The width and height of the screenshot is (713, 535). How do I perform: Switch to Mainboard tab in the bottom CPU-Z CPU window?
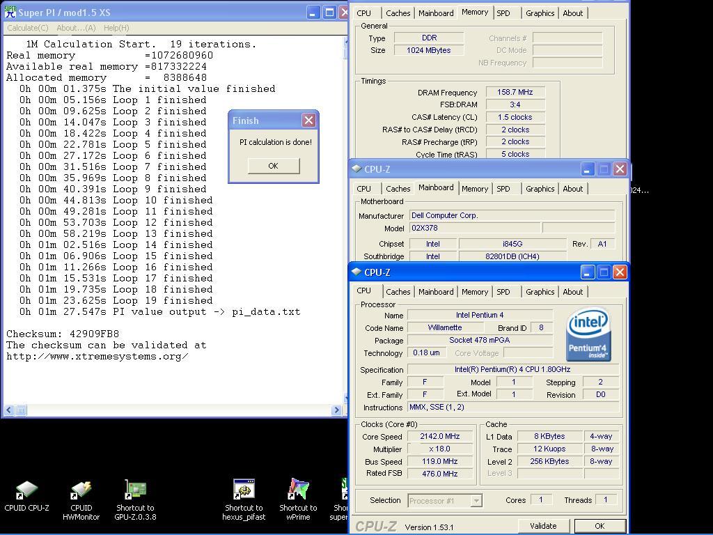(x=436, y=292)
